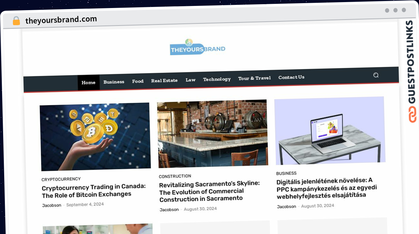
Task: Read Digitális jelenlétének növelése article
Action: pyautogui.click(x=327, y=188)
